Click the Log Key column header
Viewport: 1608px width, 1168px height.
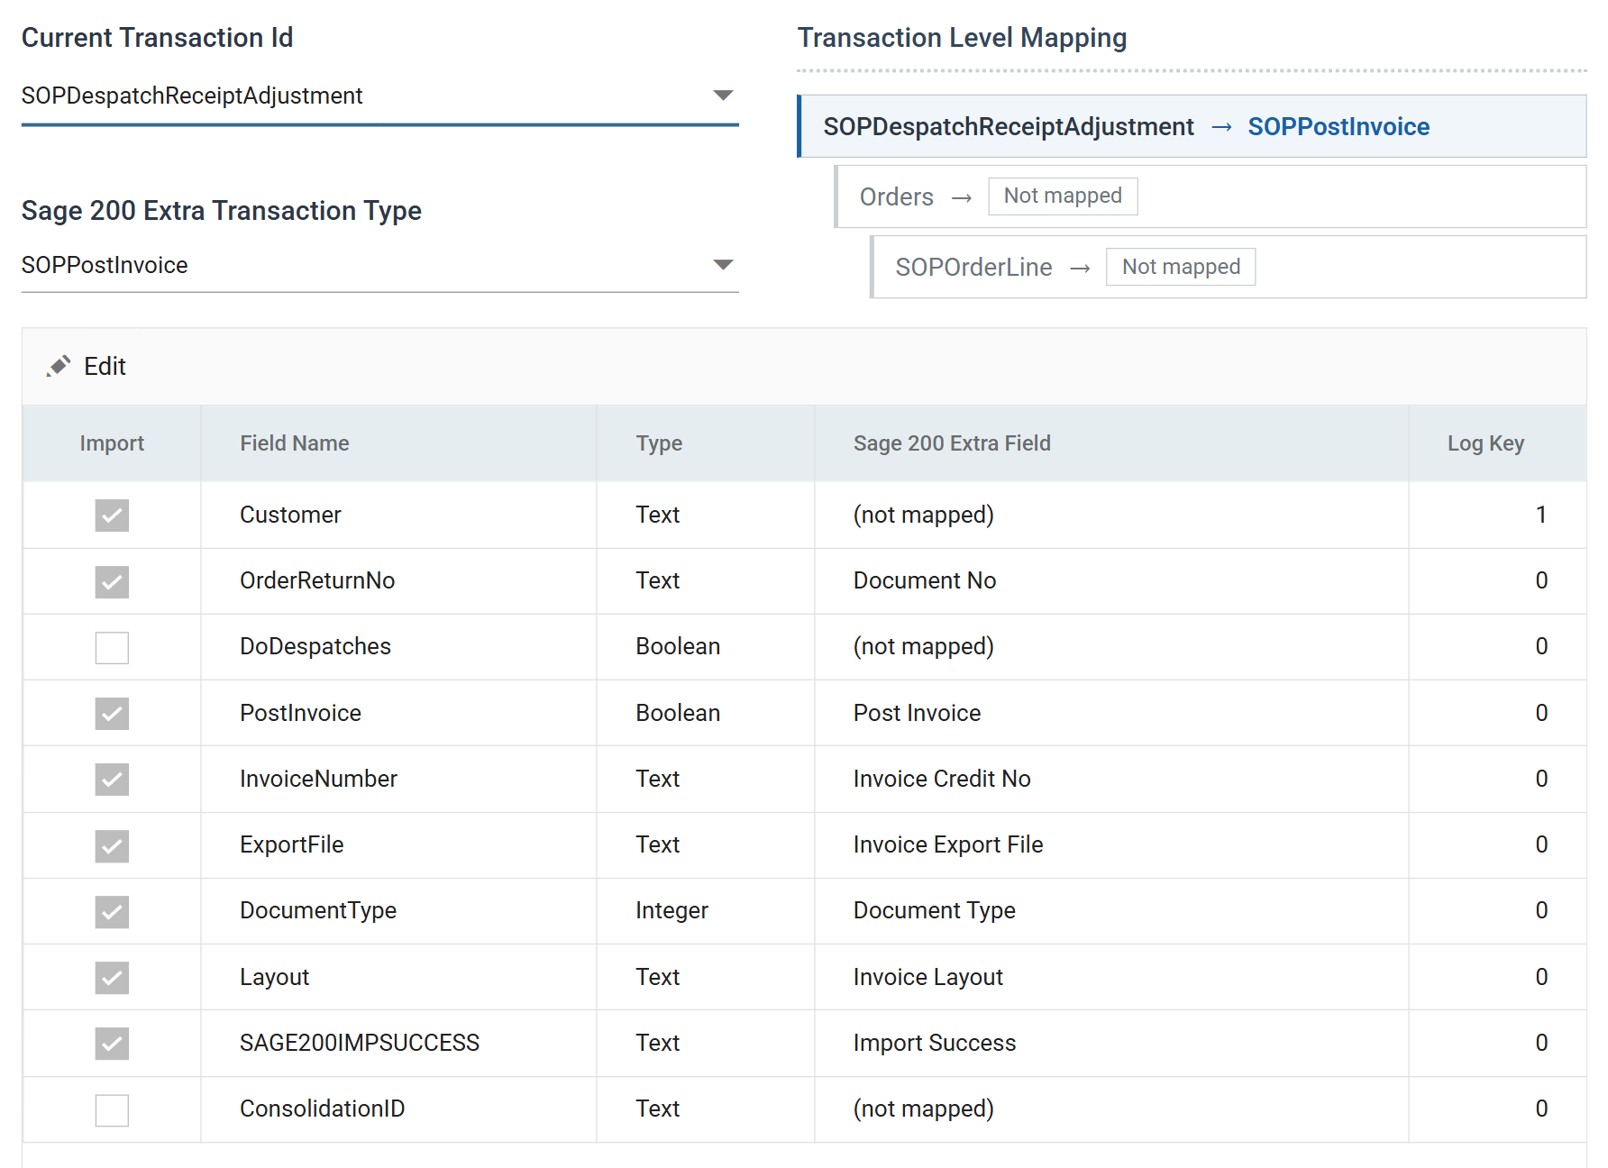click(1498, 443)
